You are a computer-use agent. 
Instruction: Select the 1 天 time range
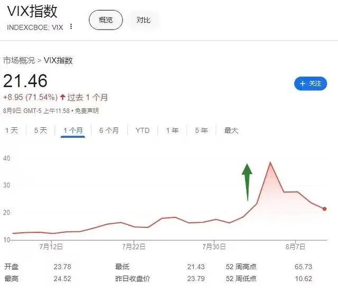coord(12,130)
